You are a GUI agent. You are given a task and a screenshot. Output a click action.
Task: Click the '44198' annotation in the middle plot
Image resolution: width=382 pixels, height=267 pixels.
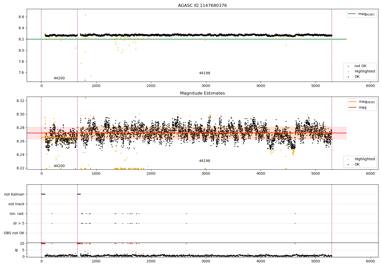pyautogui.click(x=204, y=161)
